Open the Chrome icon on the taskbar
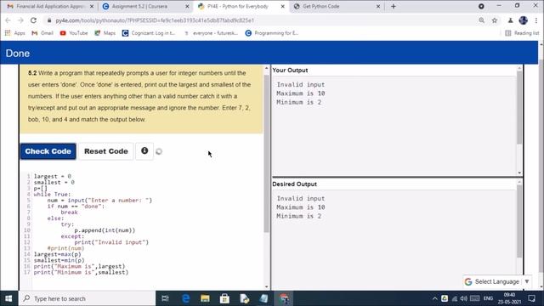 [x=284, y=298]
